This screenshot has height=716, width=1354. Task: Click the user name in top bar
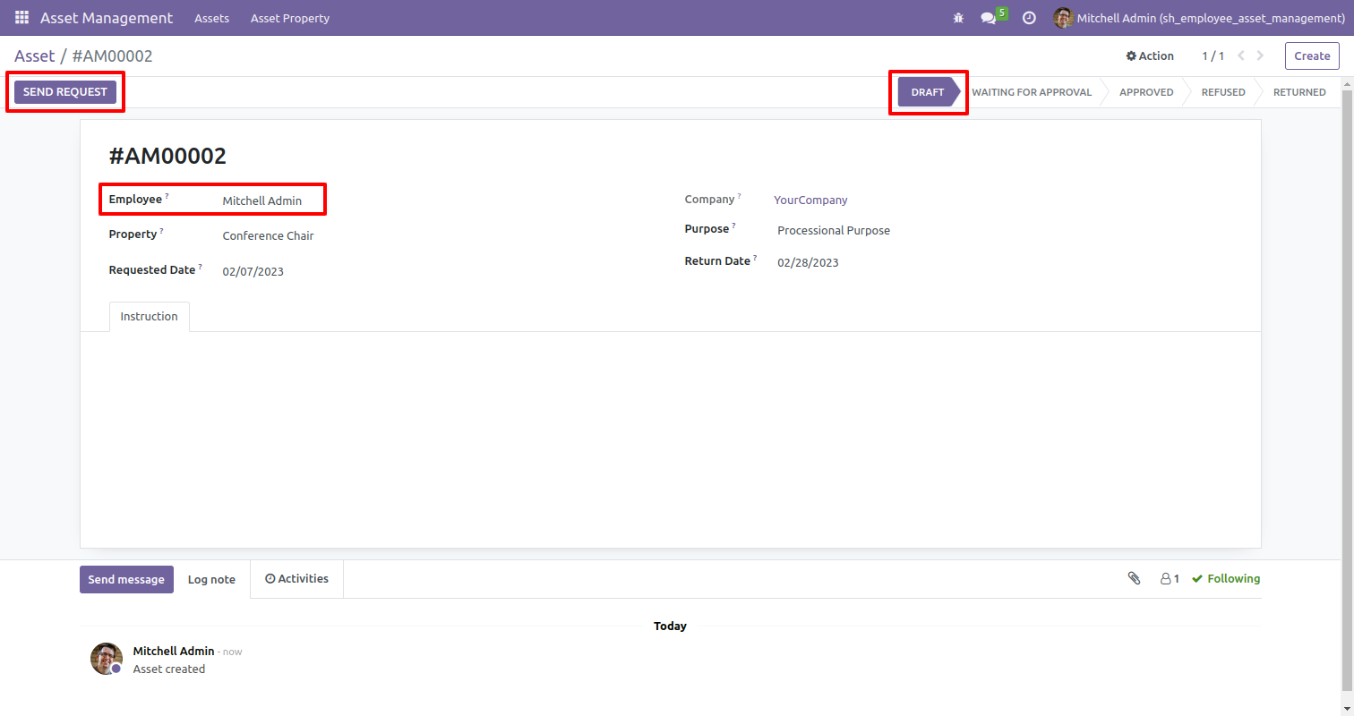coord(1211,18)
